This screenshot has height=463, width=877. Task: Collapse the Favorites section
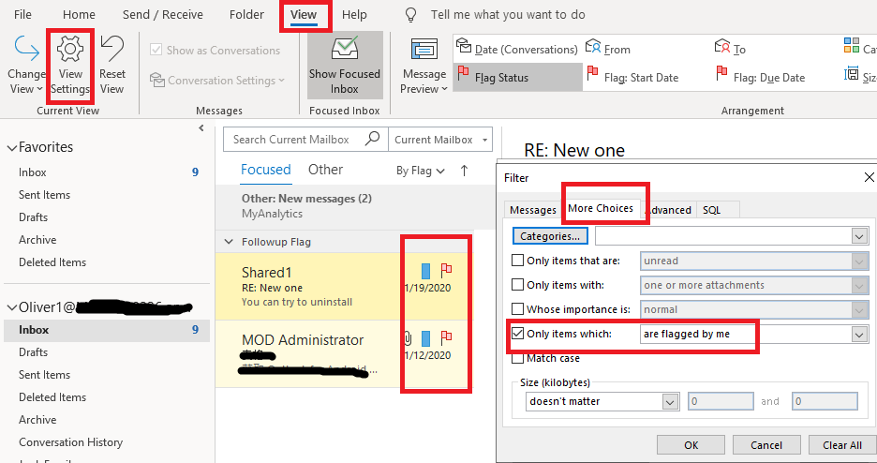(12, 148)
